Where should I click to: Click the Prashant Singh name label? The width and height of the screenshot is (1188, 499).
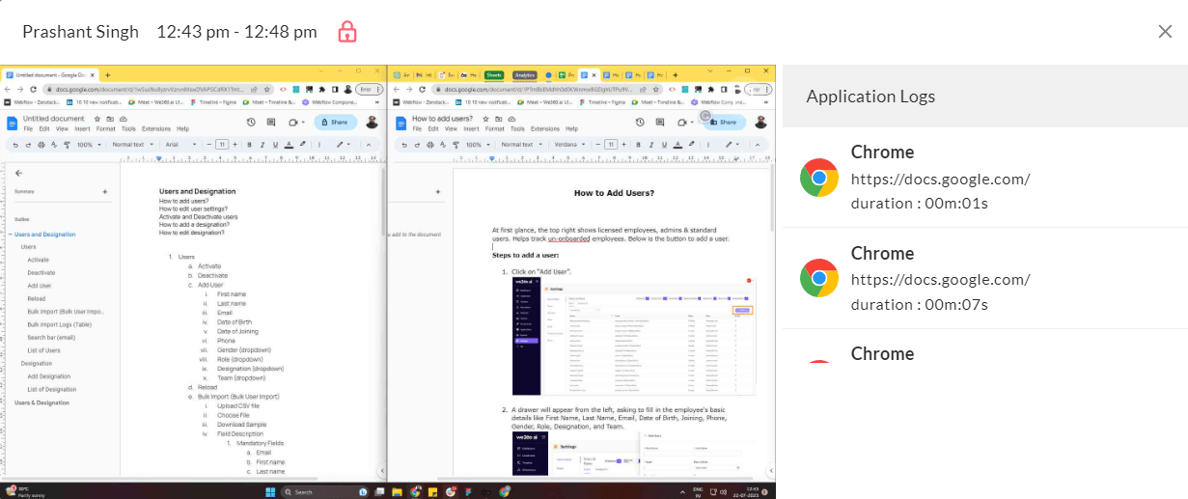(x=81, y=32)
